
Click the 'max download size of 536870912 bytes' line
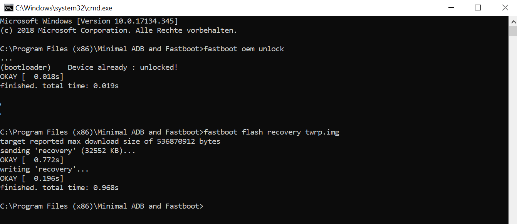click(x=110, y=141)
